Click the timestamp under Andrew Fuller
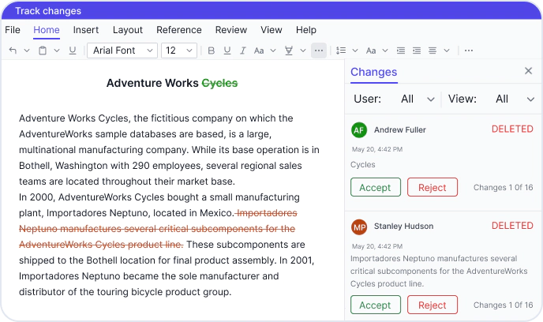 [x=377, y=150]
